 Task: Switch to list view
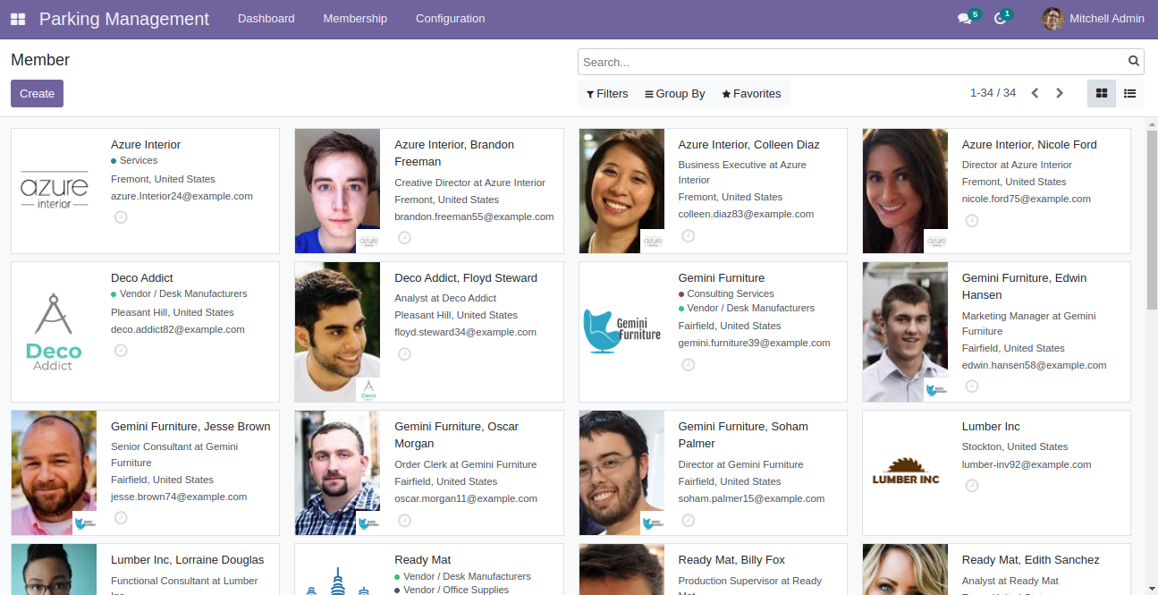pyautogui.click(x=1130, y=93)
